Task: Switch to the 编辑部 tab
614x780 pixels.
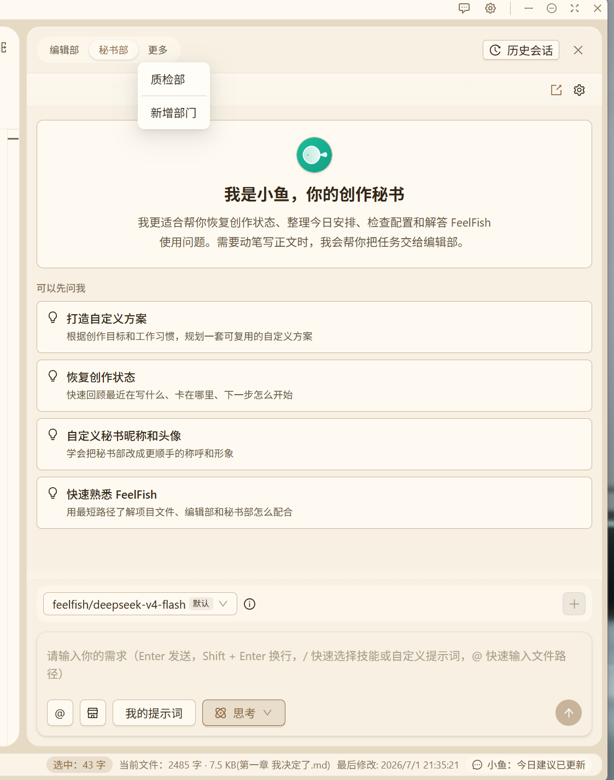Action: [x=65, y=50]
